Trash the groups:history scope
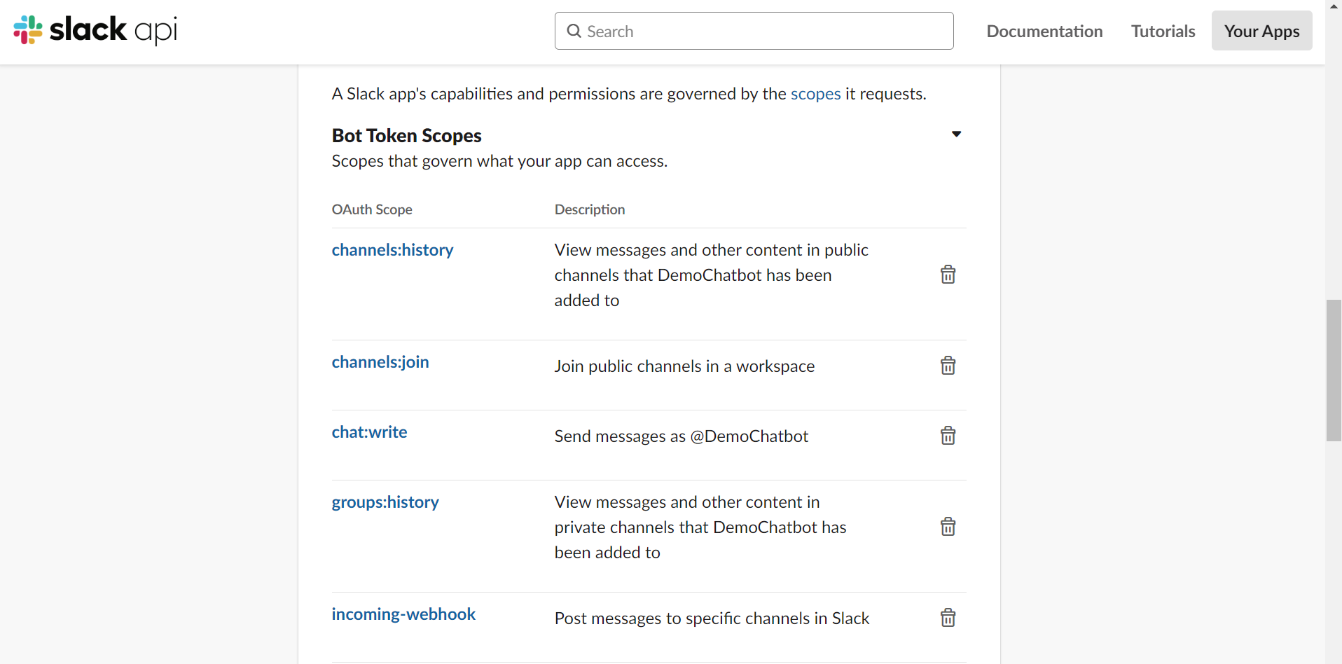This screenshot has width=1342, height=664. [x=948, y=527]
